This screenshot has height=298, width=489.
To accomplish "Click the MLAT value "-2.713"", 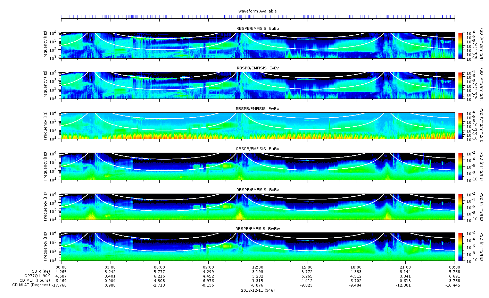I will click(x=159, y=285).
